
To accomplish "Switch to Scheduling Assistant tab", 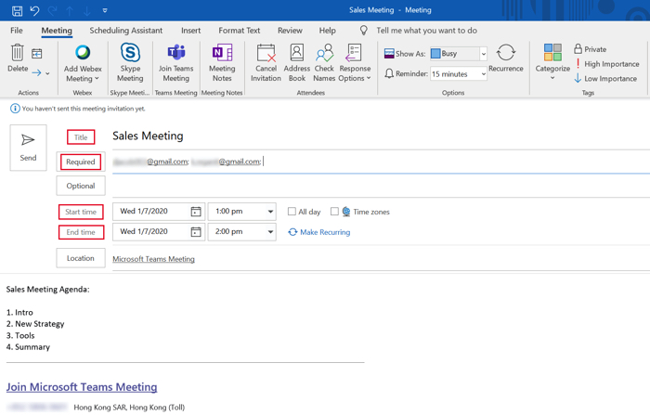I will pyautogui.click(x=126, y=31).
